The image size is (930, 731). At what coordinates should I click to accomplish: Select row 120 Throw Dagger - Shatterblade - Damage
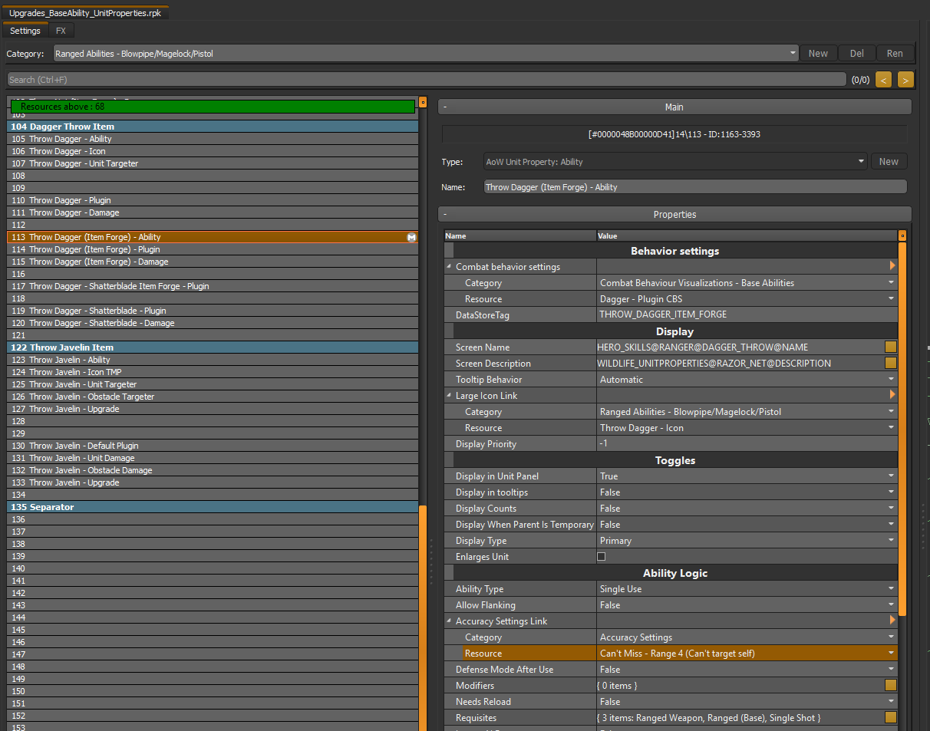click(x=213, y=323)
